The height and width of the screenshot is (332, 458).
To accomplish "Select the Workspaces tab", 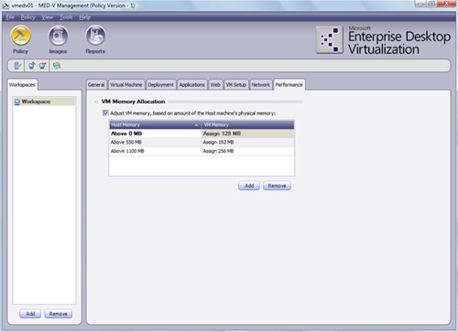I will click(22, 85).
